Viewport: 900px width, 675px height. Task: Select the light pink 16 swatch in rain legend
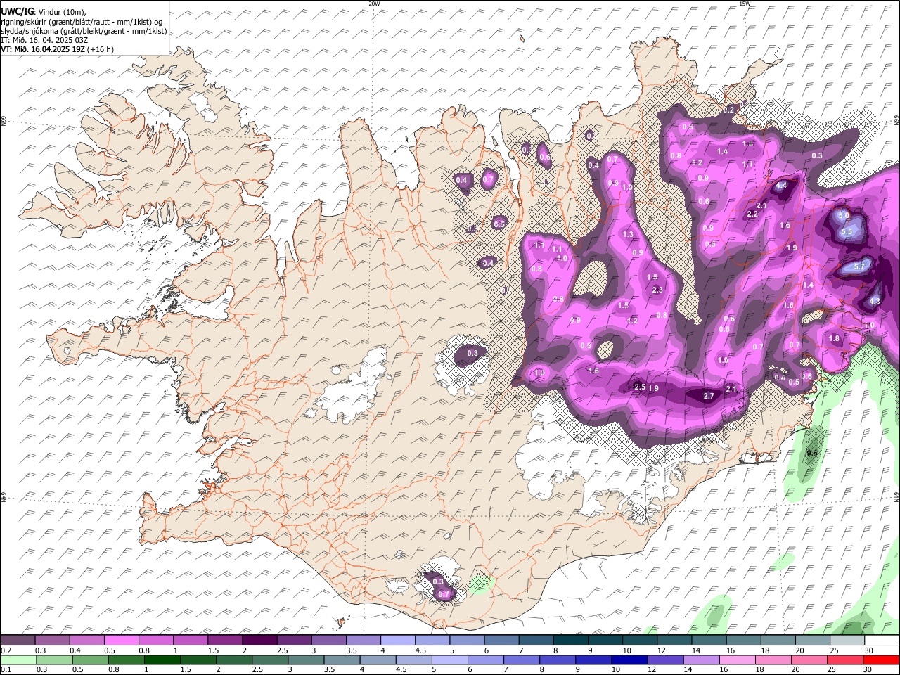(738, 660)
